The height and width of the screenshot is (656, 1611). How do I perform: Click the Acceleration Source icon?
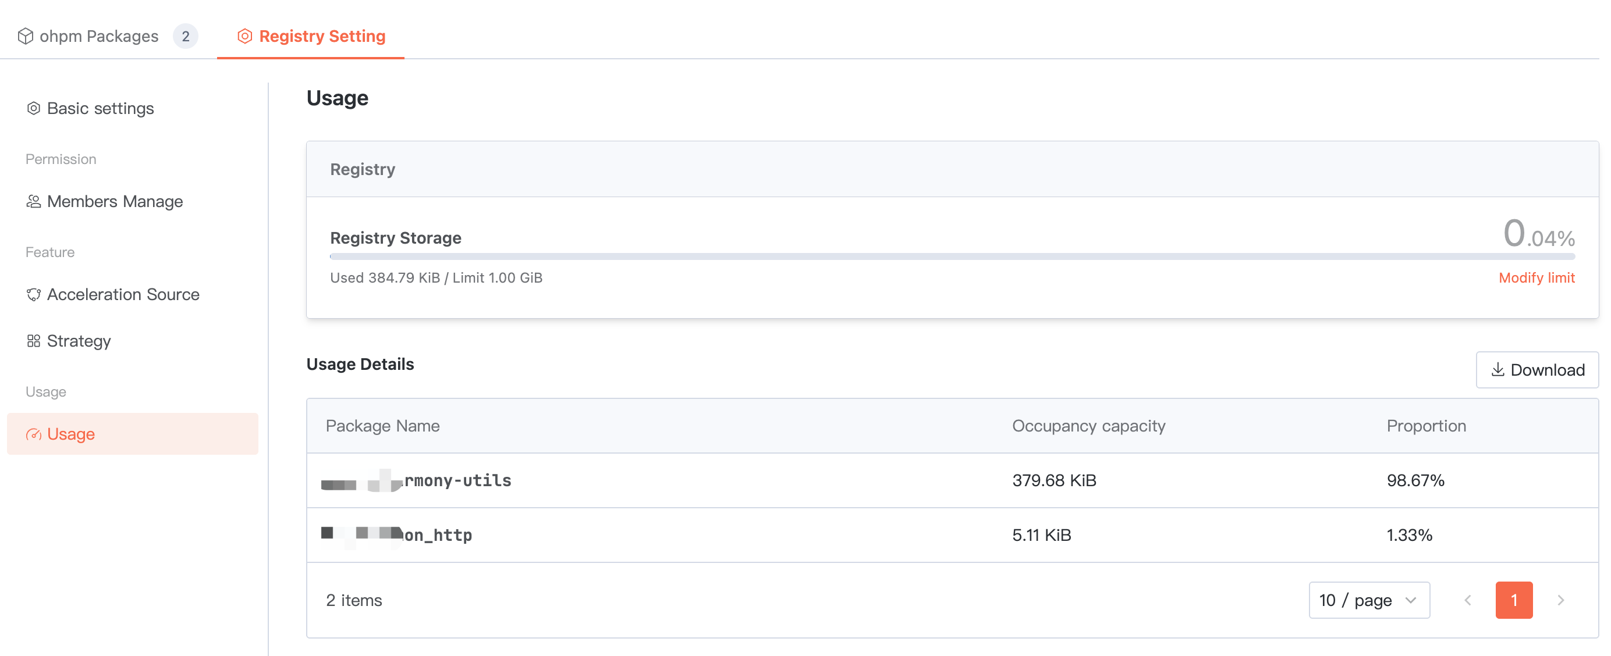pos(34,295)
